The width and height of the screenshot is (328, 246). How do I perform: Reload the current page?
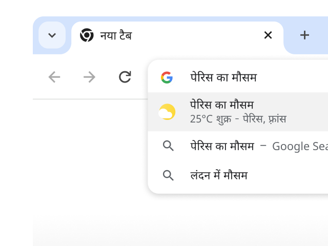tap(125, 77)
